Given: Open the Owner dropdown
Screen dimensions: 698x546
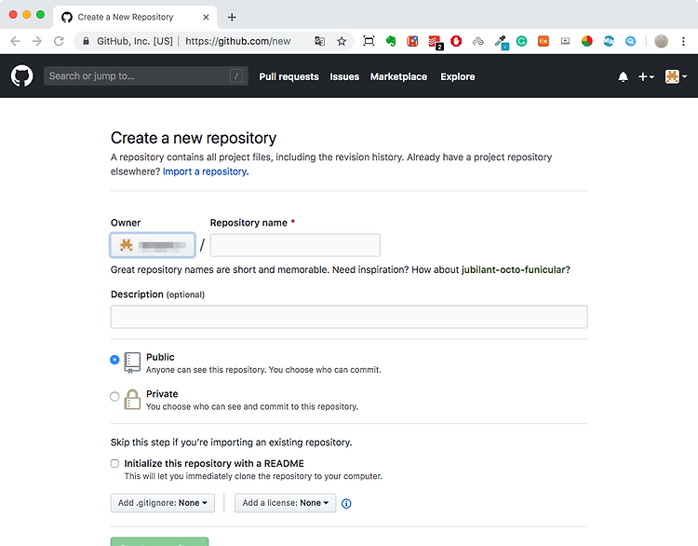Looking at the screenshot, I should point(153,245).
